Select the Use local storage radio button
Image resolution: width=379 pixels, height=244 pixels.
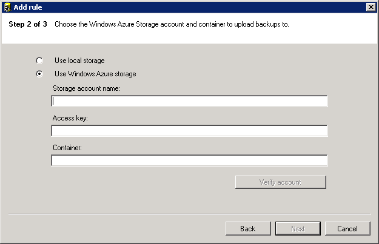pyautogui.click(x=40, y=61)
